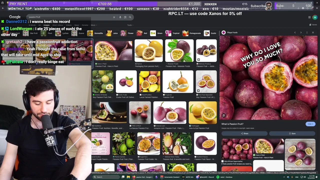Click the passion fruit search input field
This screenshot has width=320, height=180.
[x=70, y=17]
